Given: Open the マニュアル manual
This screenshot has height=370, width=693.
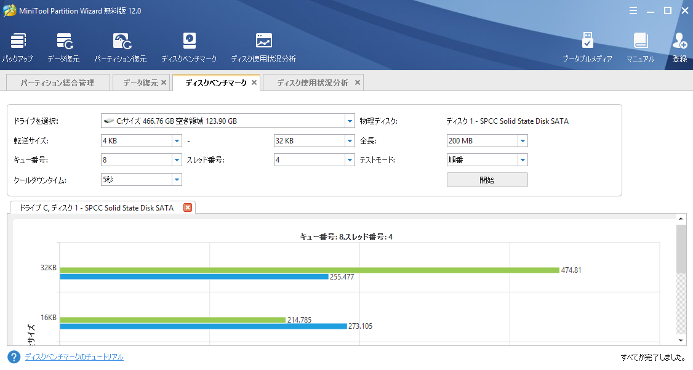Looking at the screenshot, I should click(641, 47).
